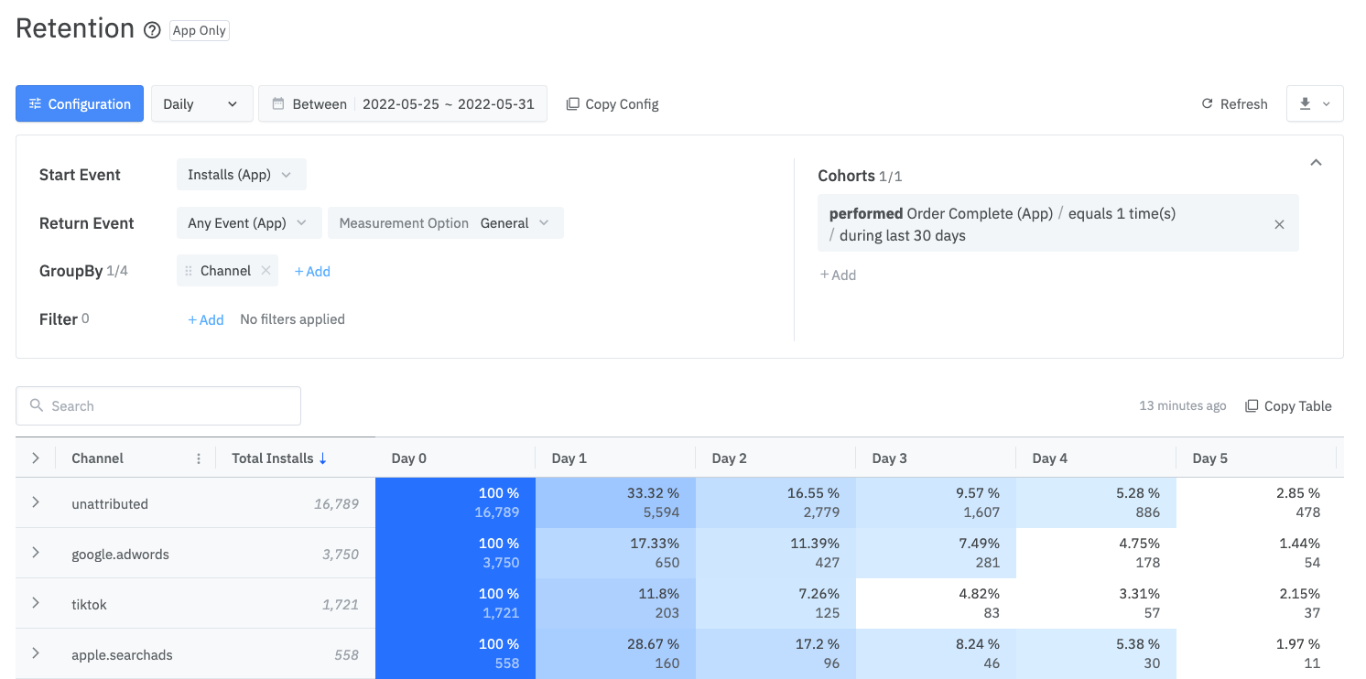
Task: Click the search magnifier icon
Action: (x=37, y=405)
